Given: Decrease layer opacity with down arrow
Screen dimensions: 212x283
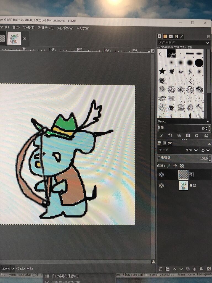Looking at the screenshot, I should [x=210, y=160].
